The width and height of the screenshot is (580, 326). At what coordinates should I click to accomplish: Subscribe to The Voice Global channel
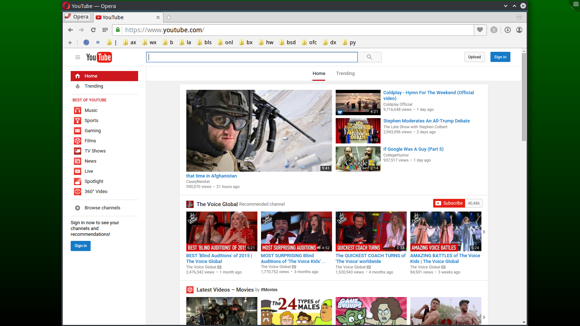click(x=449, y=203)
